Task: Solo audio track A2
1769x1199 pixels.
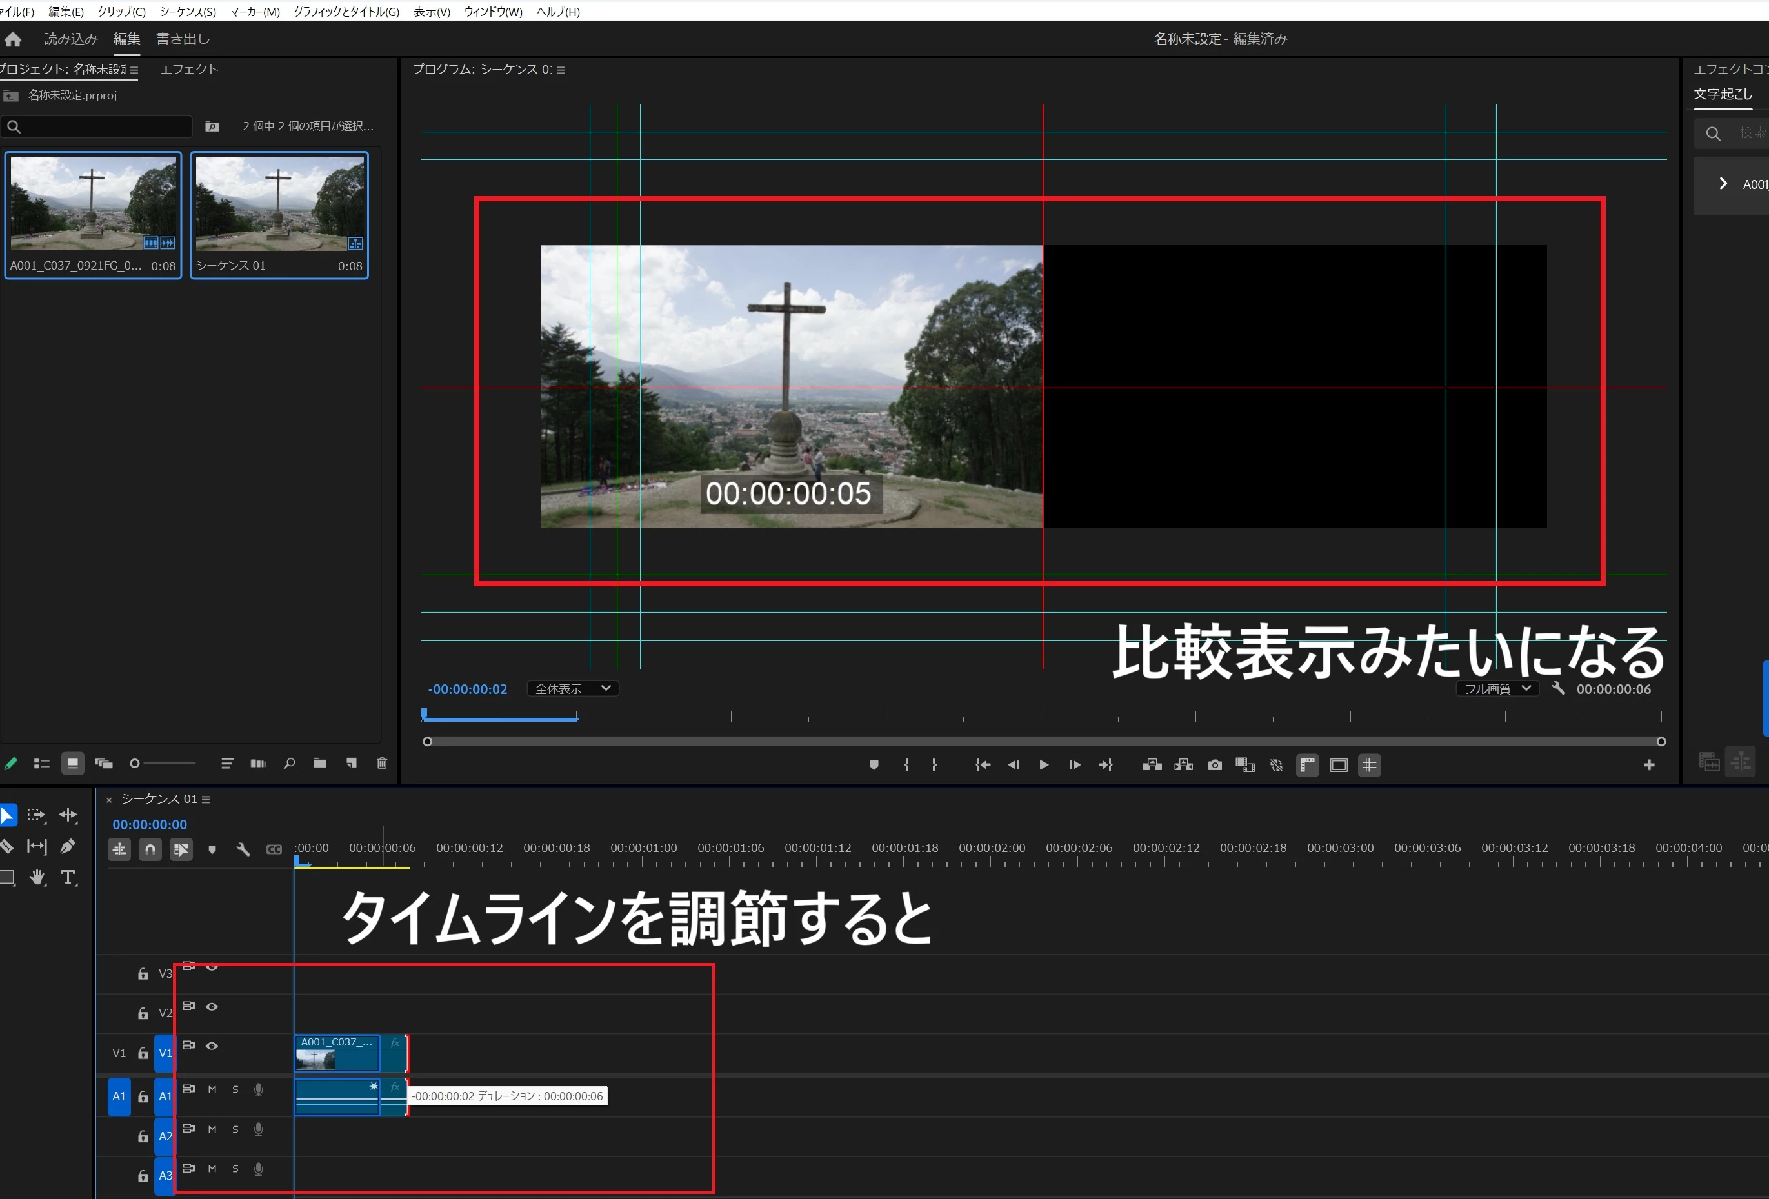Action: [x=235, y=1129]
